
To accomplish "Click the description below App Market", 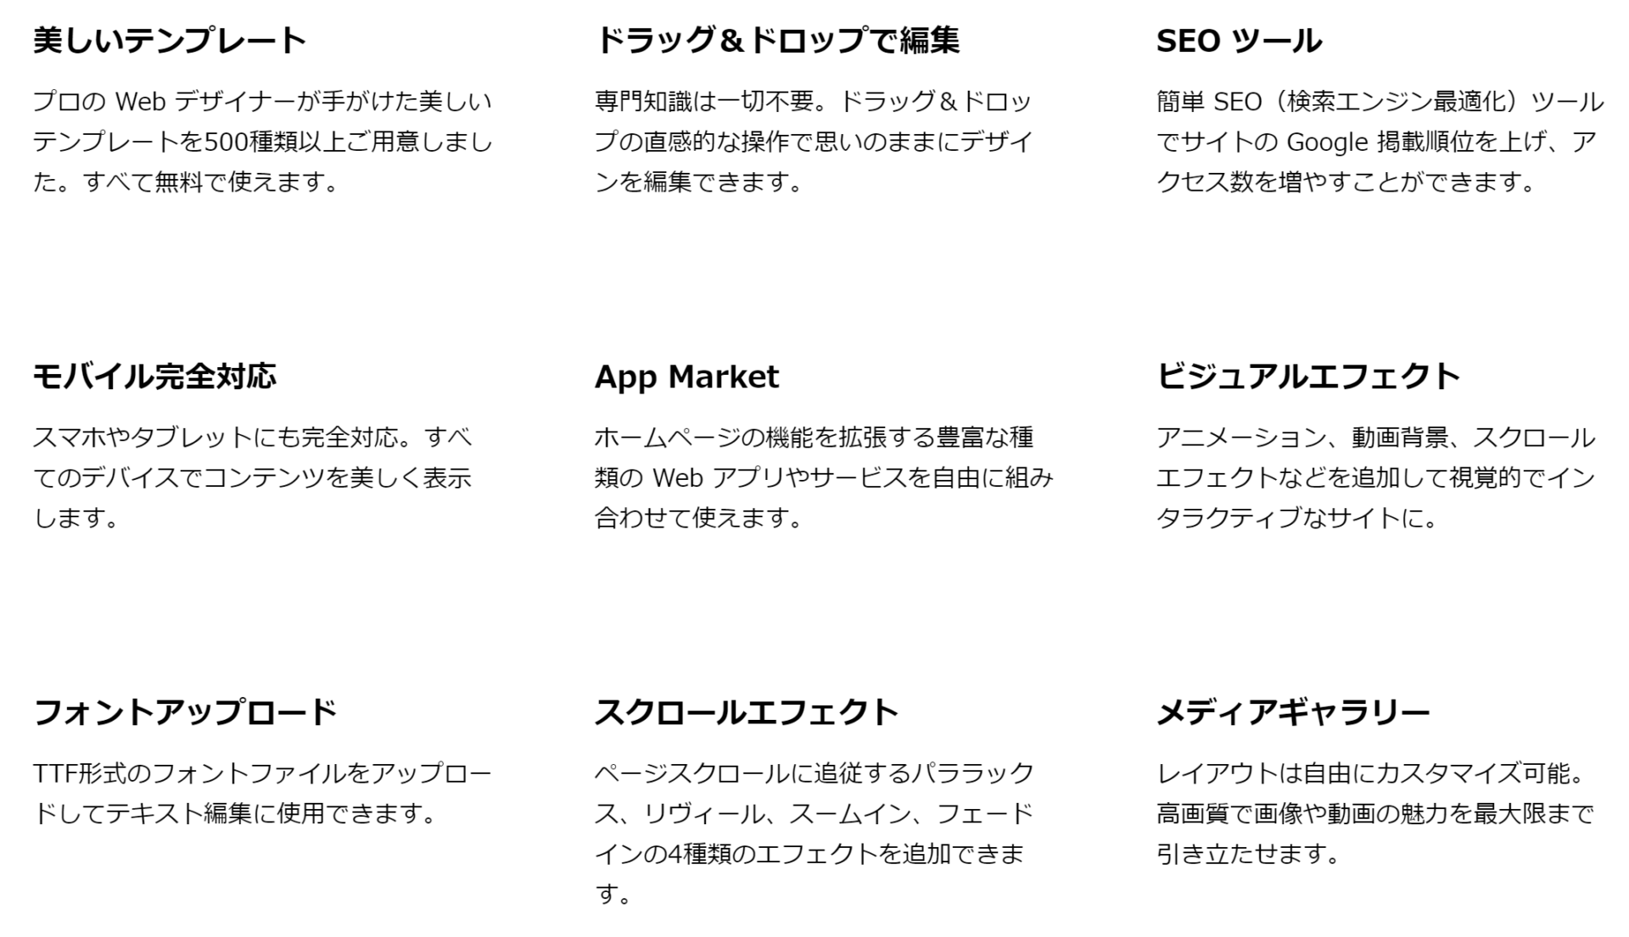I will point(823,477).
